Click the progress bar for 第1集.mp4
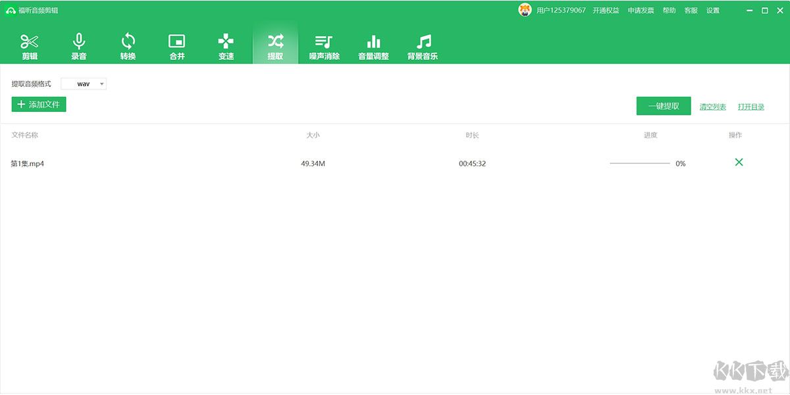The height and width of the screenshot is (395, 790). pos(639,163)
